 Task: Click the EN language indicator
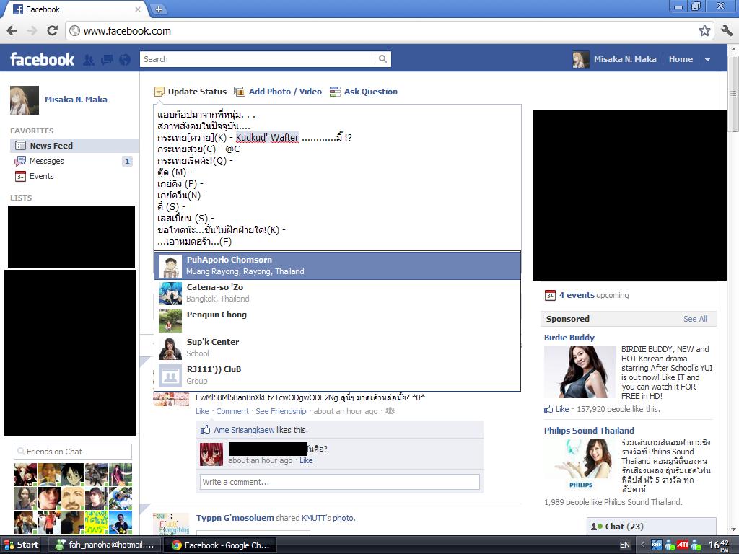click(x=624, y=545)
